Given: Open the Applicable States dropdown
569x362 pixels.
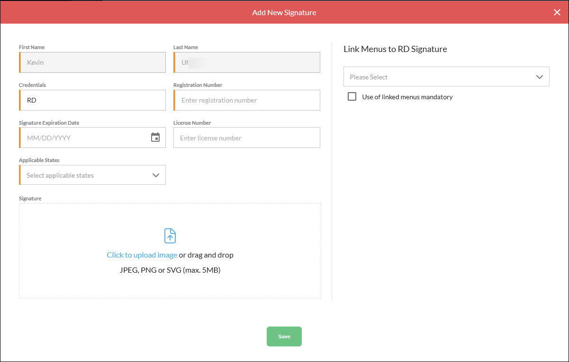Looking at the screenshot, I should [x=92, y=175].
